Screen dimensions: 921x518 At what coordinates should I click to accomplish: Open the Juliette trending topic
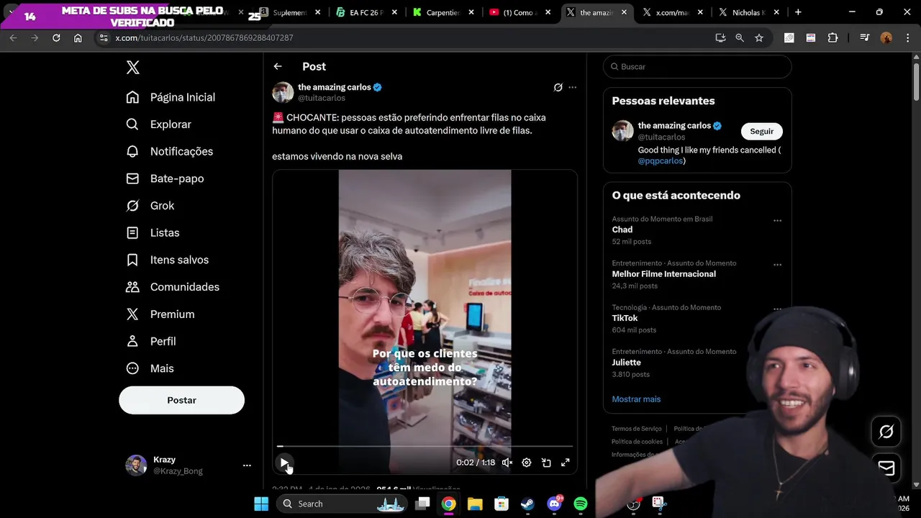click(627, 363)
